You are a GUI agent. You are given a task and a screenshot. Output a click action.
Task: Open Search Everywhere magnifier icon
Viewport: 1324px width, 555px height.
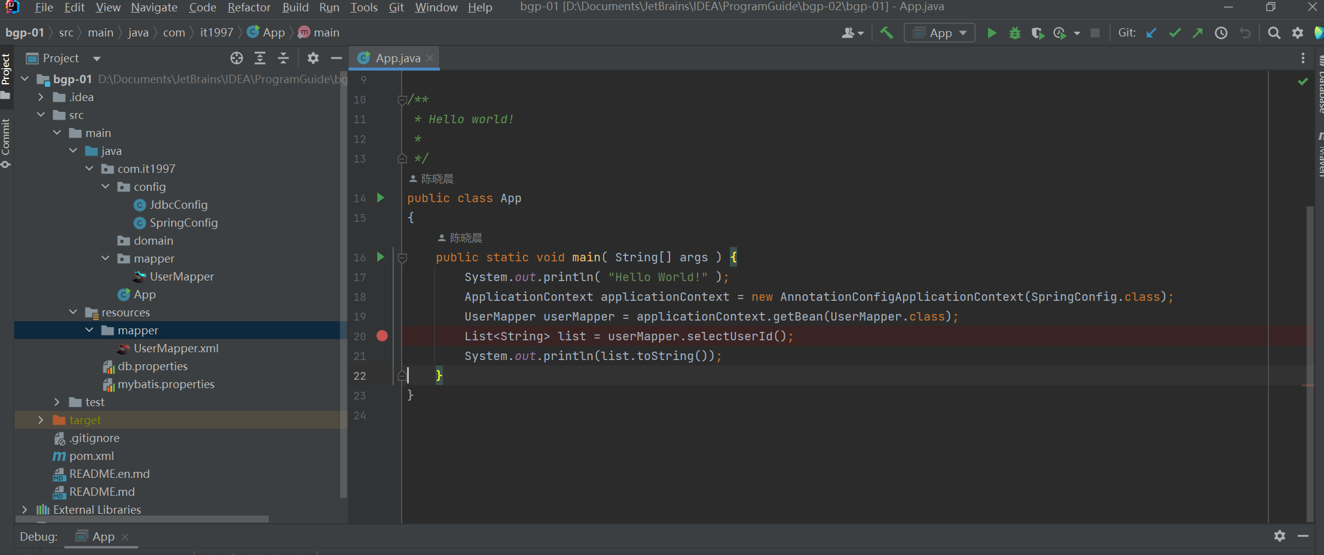pyautogui.click(x=1274, y=33)
